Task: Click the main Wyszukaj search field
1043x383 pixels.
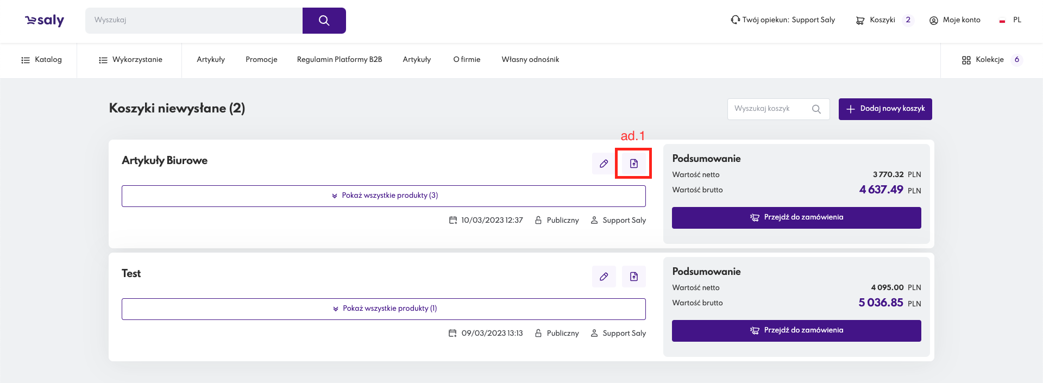Action: [x=193, y=20]
